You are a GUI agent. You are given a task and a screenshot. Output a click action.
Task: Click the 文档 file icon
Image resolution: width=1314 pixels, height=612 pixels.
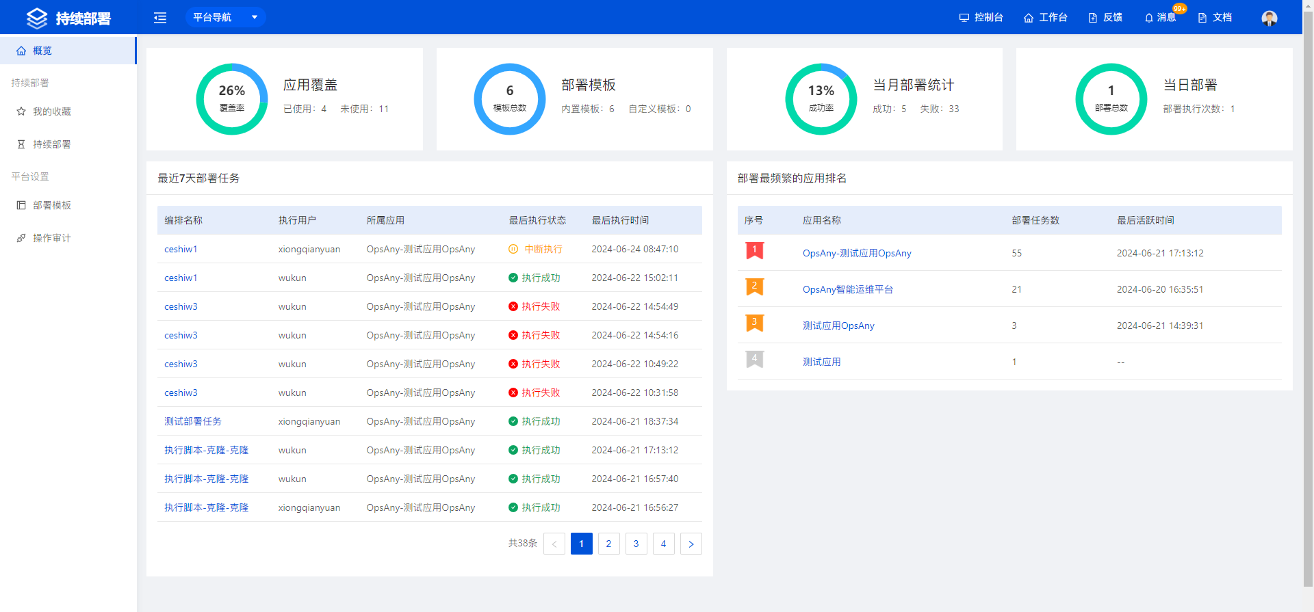pos(1202,18)
